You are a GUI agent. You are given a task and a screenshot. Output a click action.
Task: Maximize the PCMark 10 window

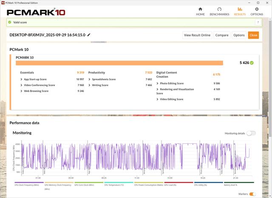point(258,3)
